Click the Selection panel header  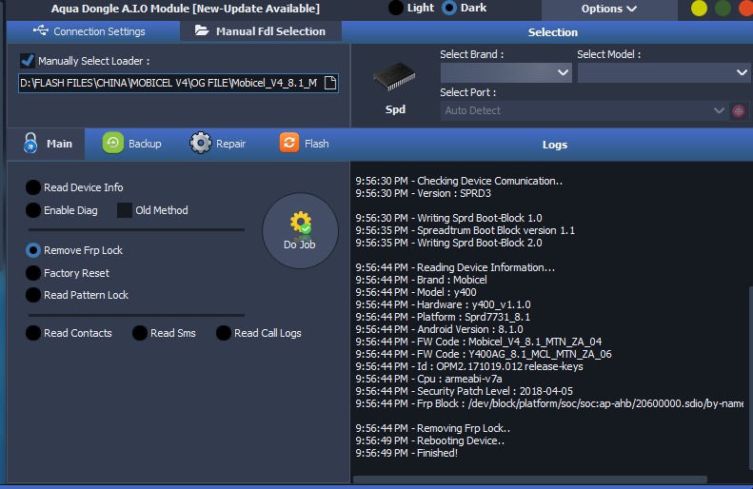[553, 32]
